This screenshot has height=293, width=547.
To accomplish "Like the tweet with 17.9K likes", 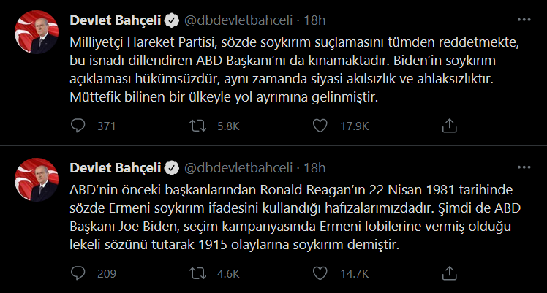I will point(319,126).
